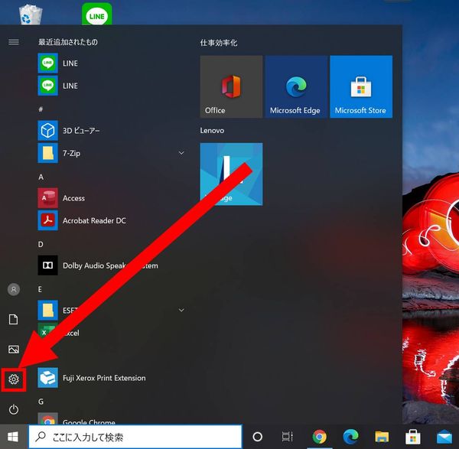Expand the ESET folder chevron

pos(181,310)
